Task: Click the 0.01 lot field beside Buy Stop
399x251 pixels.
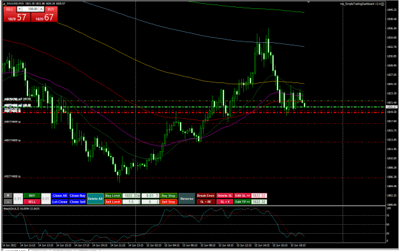Action: tap(151, 195)
